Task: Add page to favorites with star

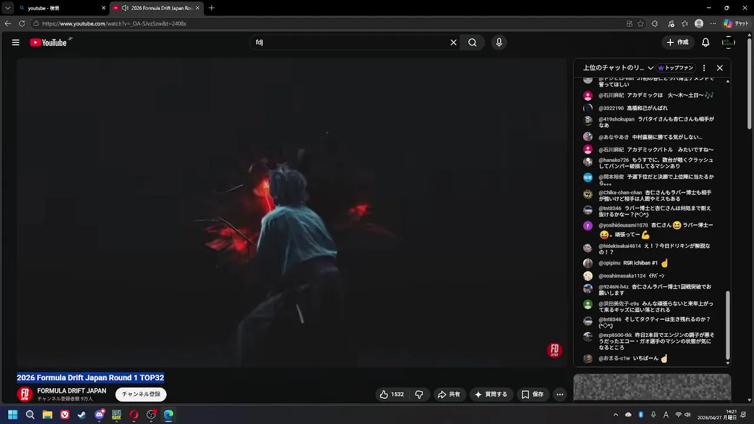Action: (640, 24)
